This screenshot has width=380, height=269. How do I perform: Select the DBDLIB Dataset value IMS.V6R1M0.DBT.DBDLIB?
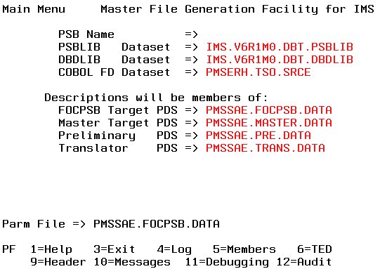280,60
